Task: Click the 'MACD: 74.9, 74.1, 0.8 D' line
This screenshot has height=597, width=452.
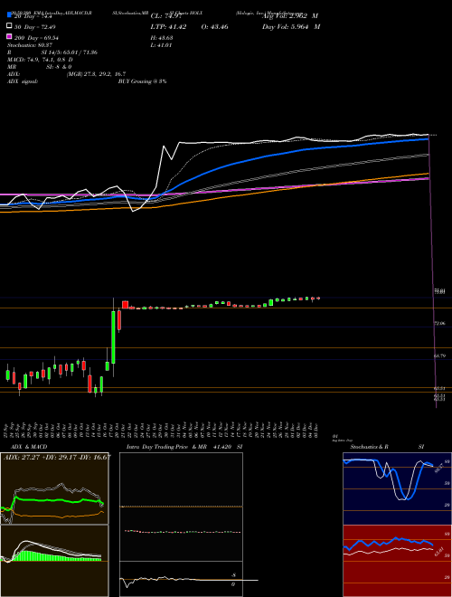Action: coord(41,60)
